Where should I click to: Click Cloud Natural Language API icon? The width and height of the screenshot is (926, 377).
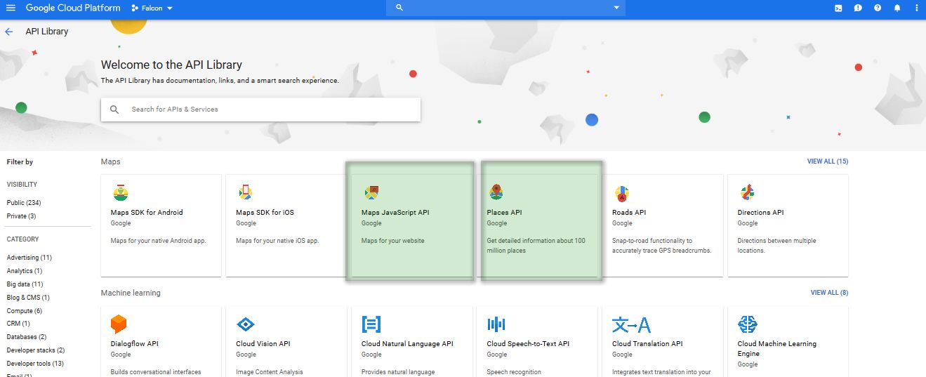tap(371, 324)
